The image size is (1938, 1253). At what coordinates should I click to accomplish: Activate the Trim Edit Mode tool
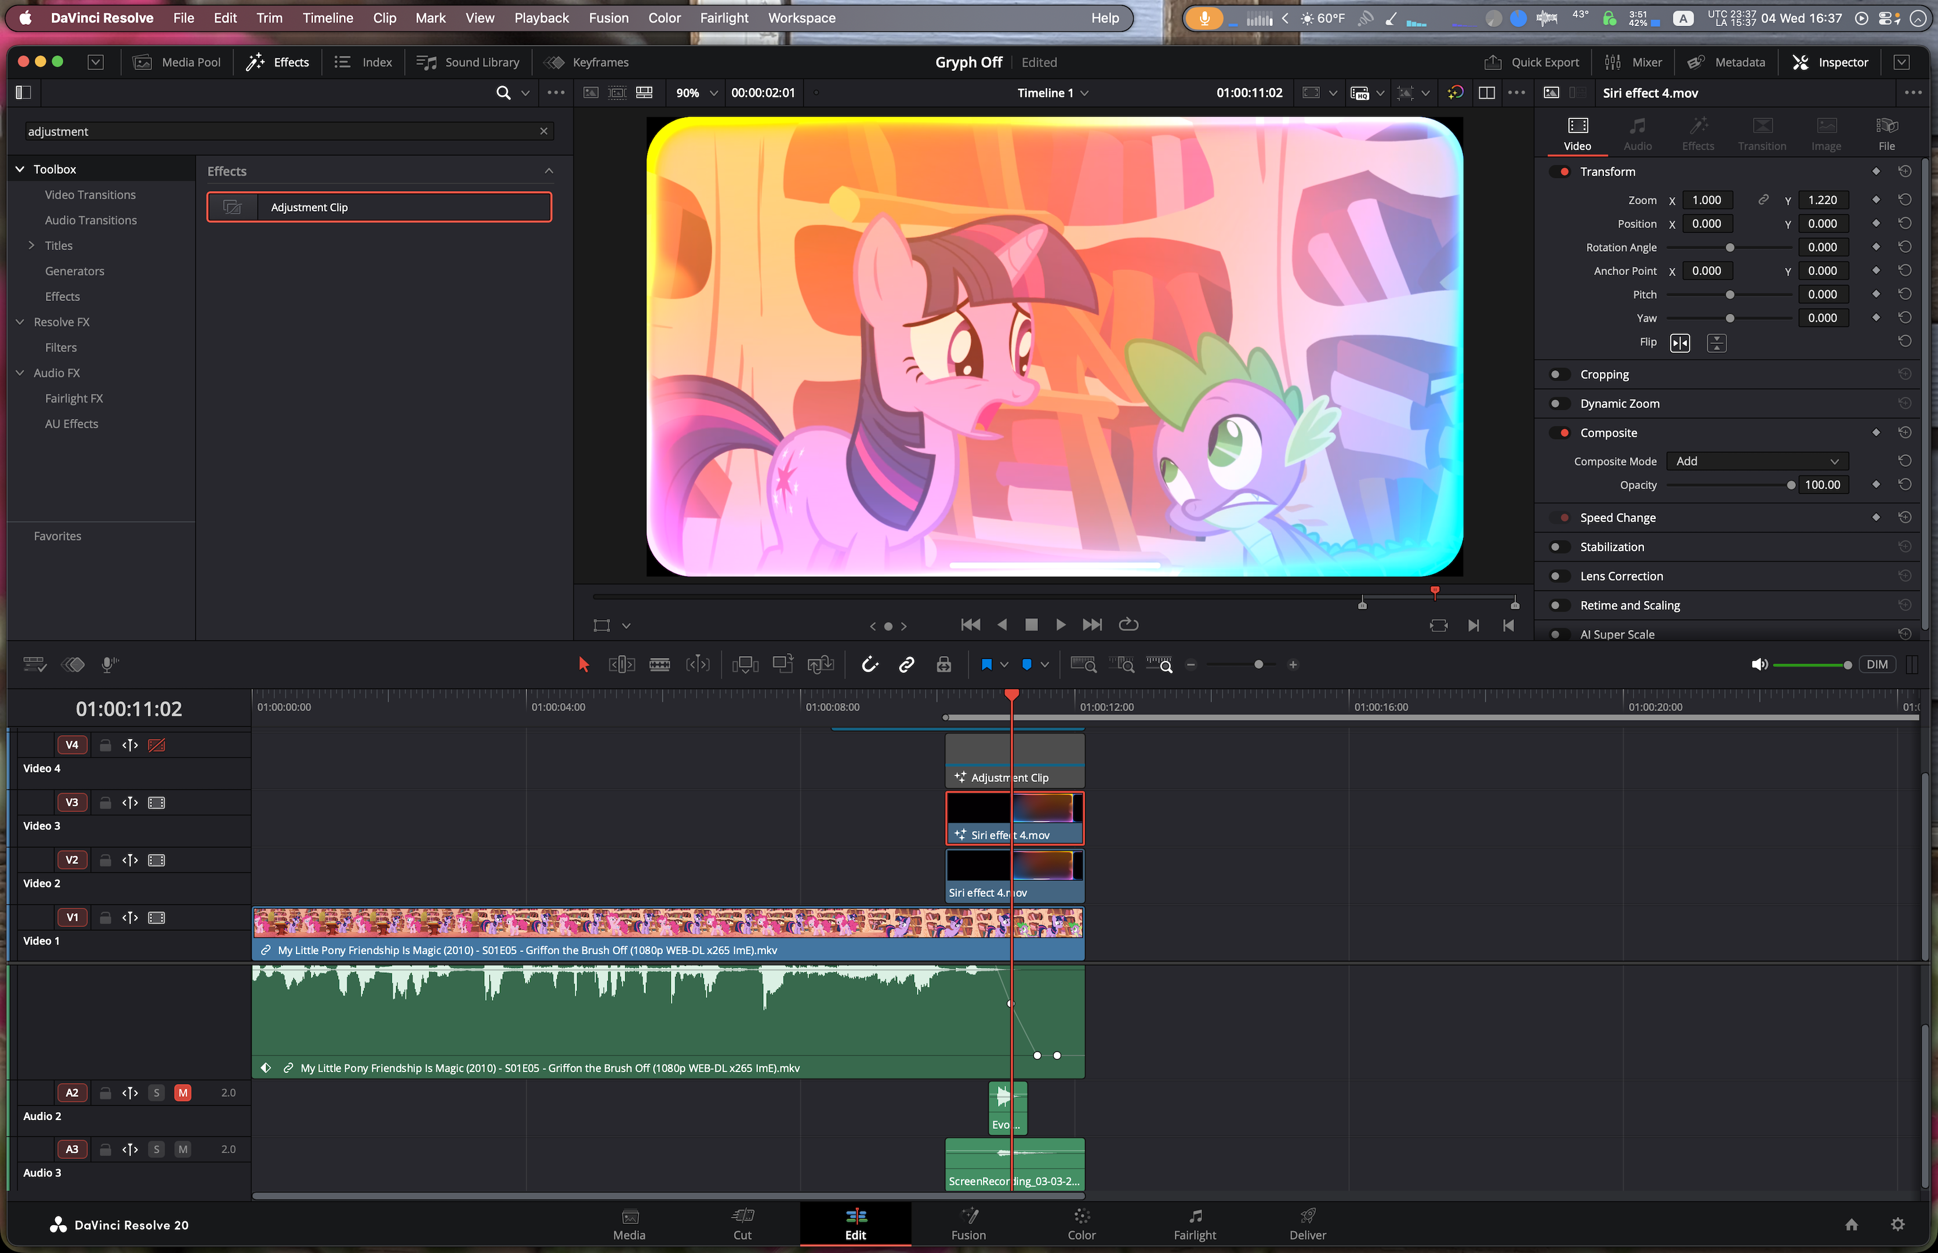(621, 665)
